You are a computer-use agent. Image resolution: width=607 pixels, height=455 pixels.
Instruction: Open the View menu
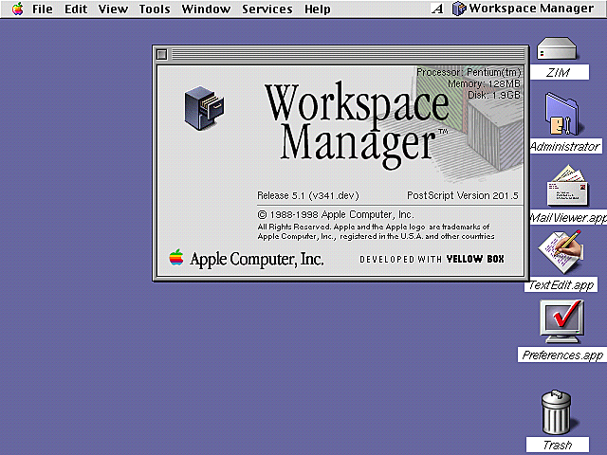(113, 9)
